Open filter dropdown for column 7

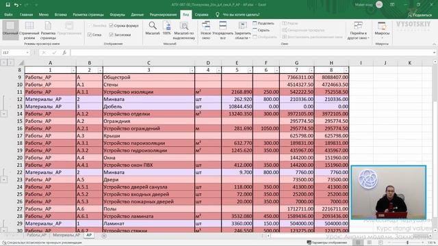tap(311, 70)
